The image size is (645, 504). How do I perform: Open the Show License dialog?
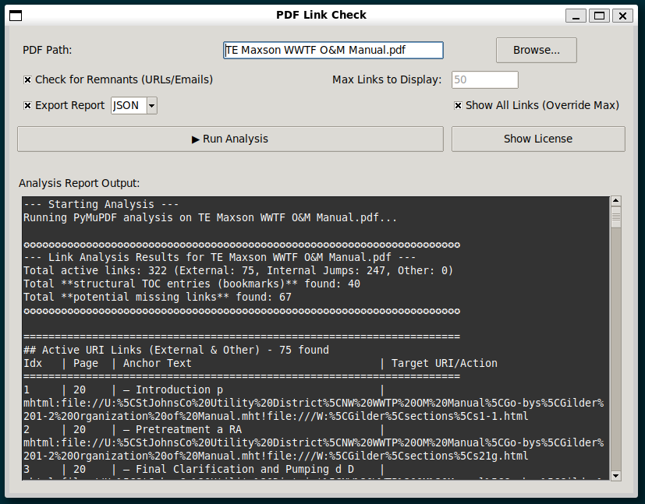pos(538,139)
